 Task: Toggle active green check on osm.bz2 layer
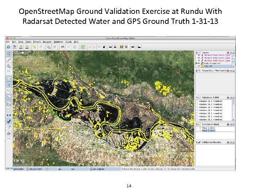[x=196, y=63]
